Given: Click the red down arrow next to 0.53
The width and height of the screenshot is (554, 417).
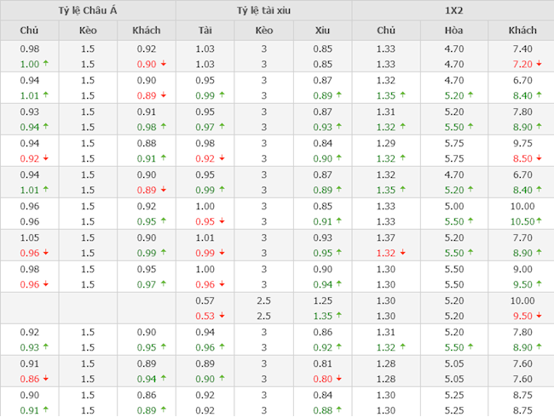Looking at the screenshot, I should 222,316.
